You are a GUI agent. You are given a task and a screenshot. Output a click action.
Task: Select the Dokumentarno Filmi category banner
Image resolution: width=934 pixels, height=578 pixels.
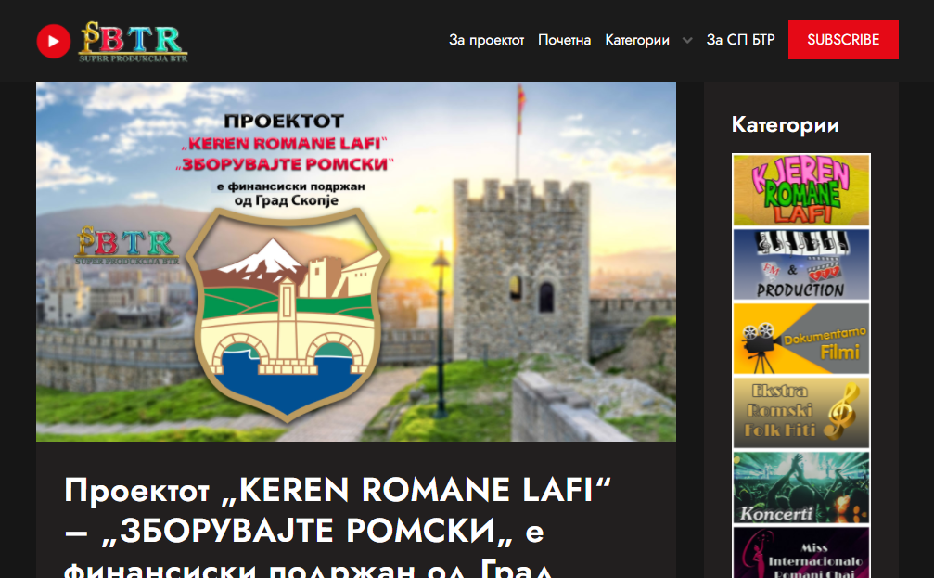click(x=800, y=339)
